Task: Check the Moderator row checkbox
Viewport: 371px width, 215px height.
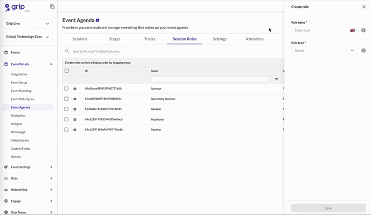Action: click(x=66, y=119)
